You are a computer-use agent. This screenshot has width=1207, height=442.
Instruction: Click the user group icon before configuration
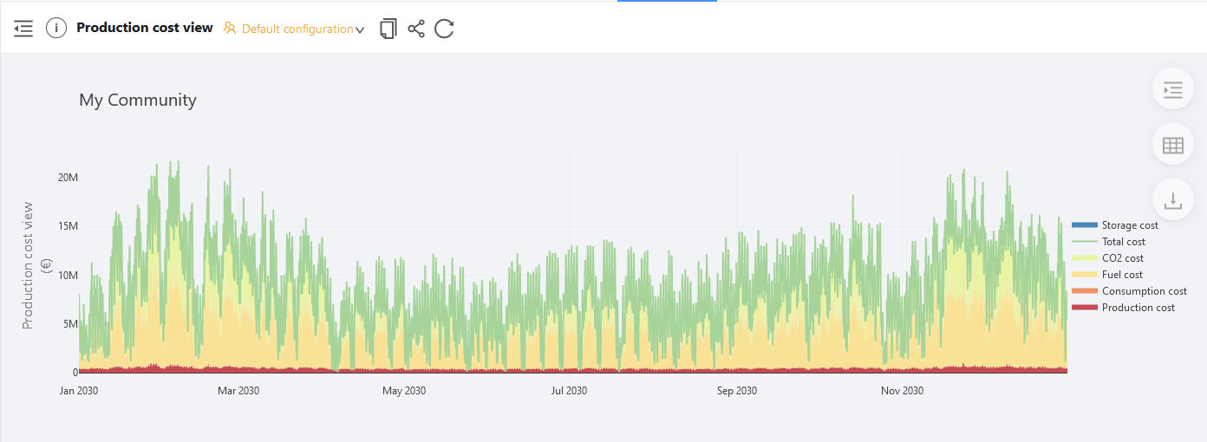(230, 29)
